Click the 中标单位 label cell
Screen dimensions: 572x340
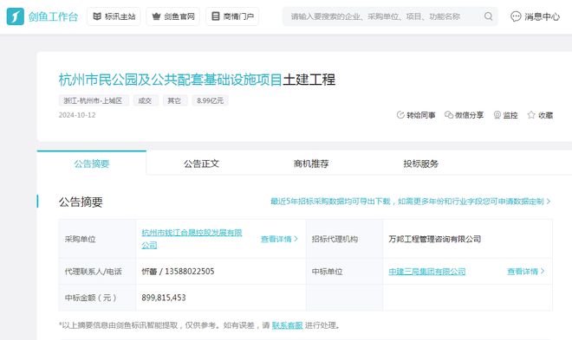pos(345,272)
